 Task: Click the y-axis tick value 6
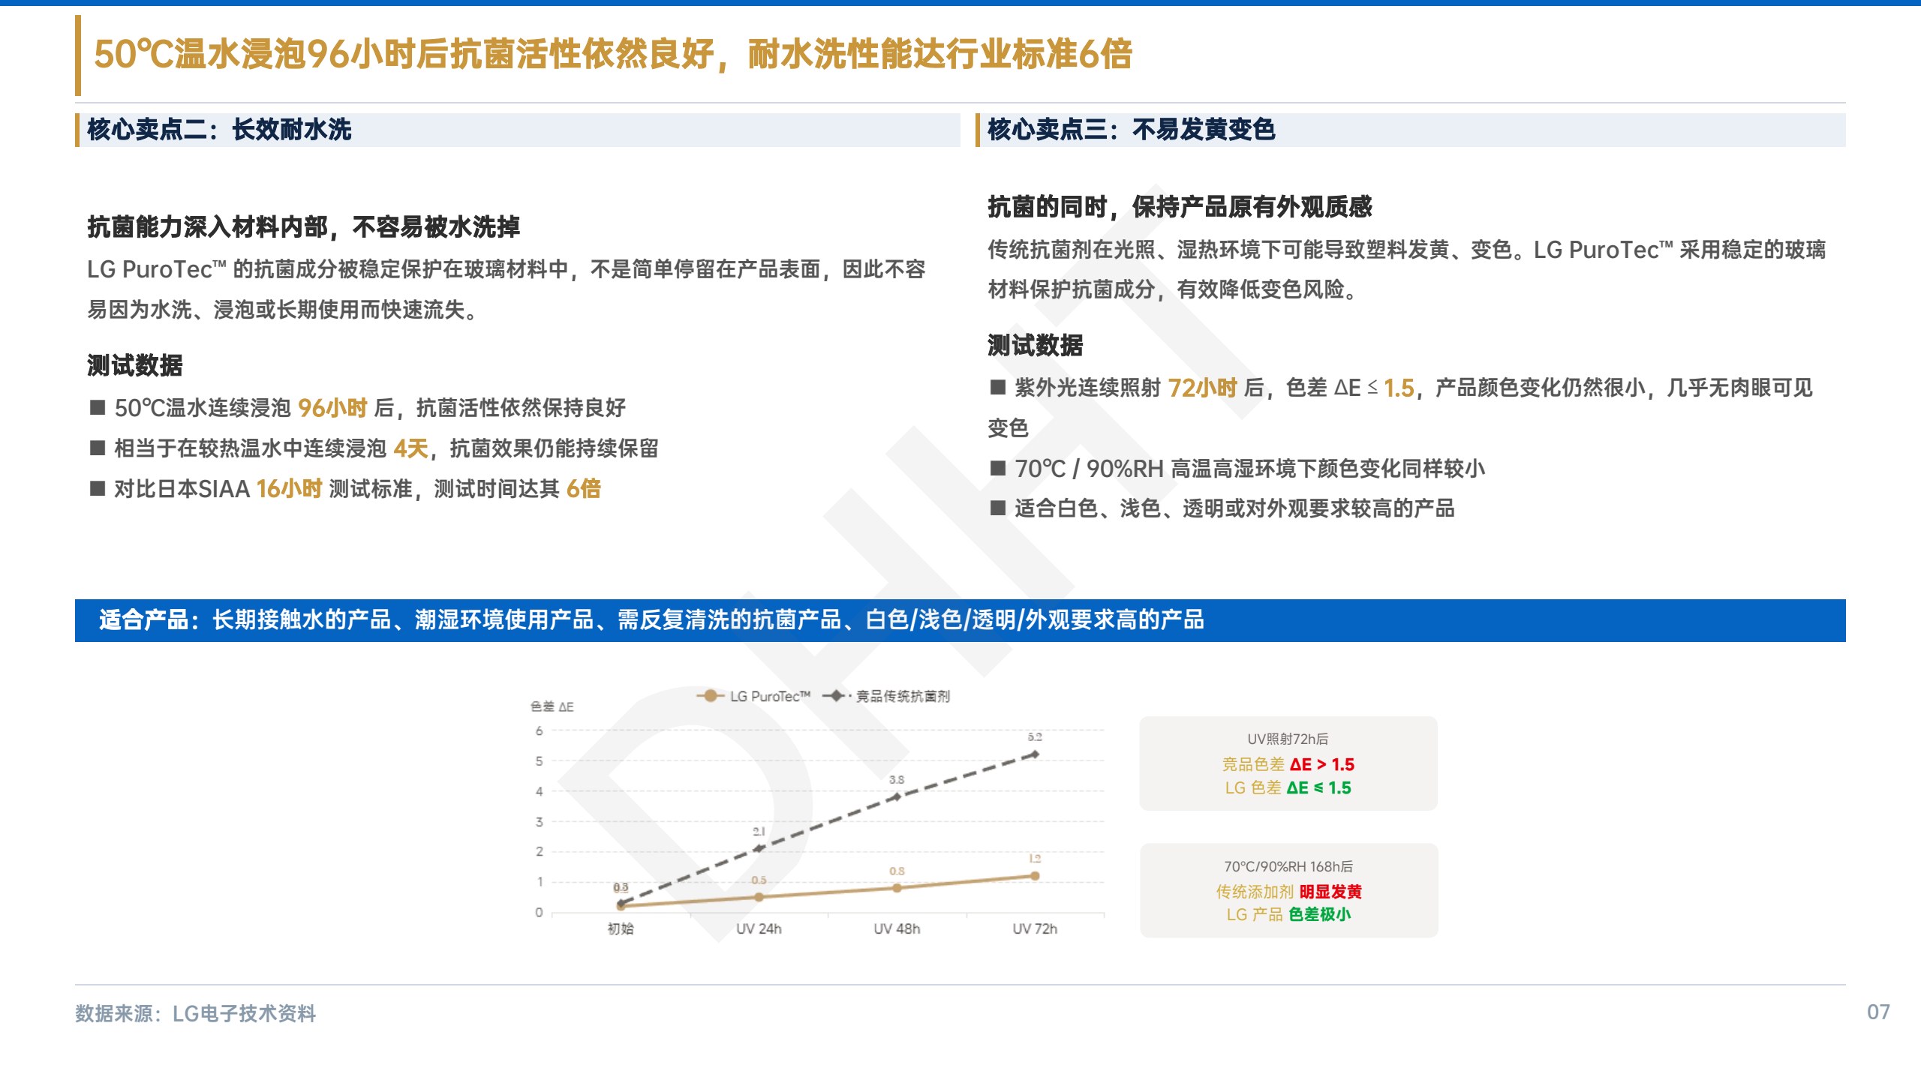(x=539, y=731)
